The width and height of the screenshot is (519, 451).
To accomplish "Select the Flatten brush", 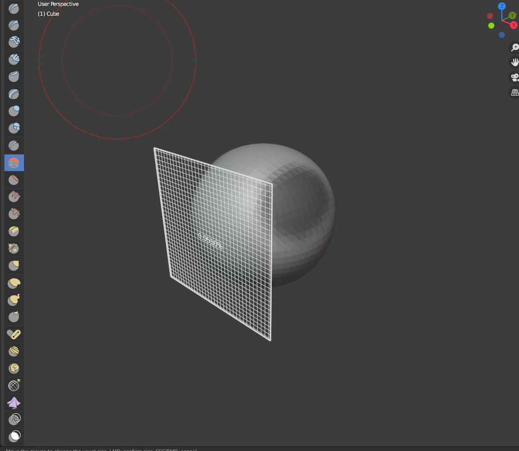I will pyautogui.click(x=14, y=180).
